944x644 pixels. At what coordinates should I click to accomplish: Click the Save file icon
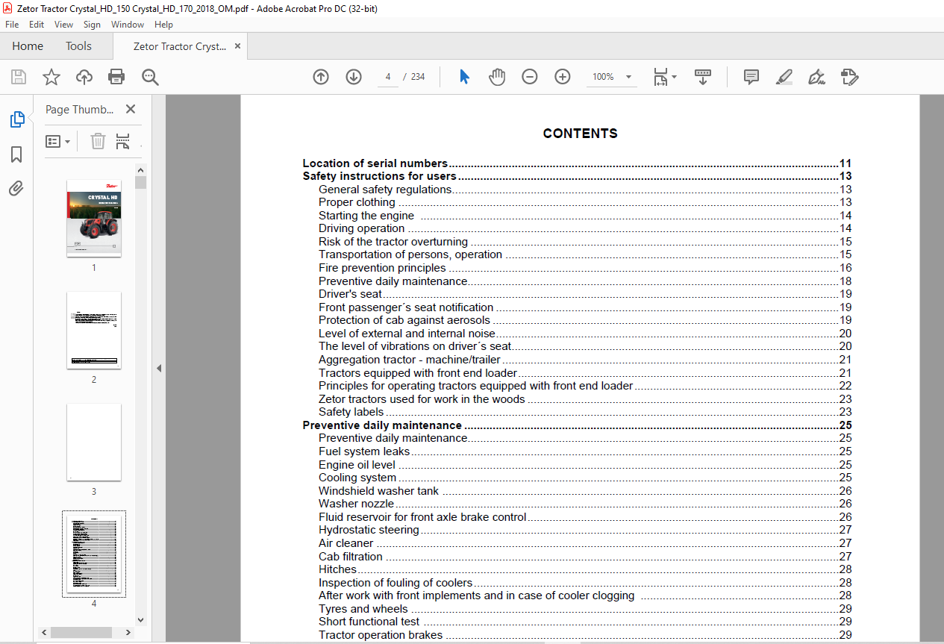pyautogui.click(x=19, y=77)
